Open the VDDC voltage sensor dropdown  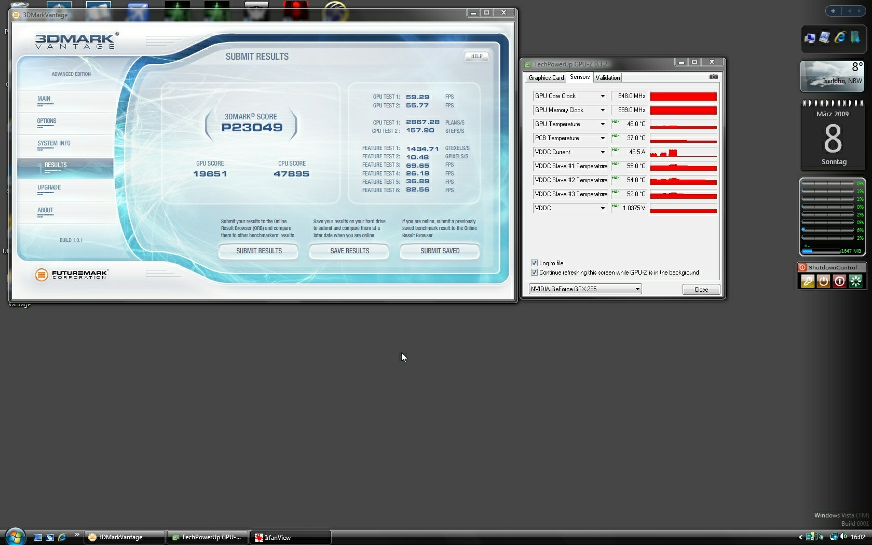[603, 208]
